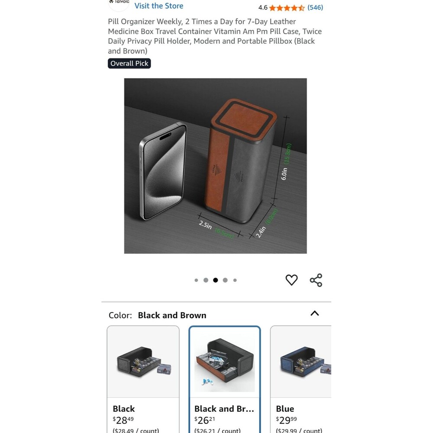Tap the Blue pill organizer thumbnail image
Viewport: 433px width, 433px height.
pos(301,362)
